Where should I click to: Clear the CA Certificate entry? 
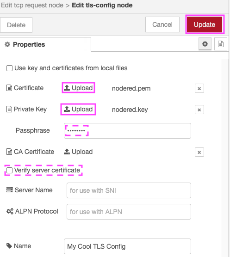(199, 152)
